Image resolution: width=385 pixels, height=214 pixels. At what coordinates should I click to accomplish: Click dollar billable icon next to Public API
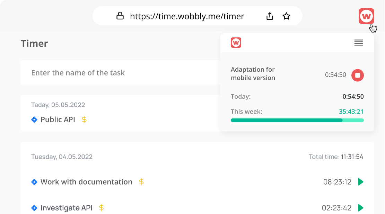point(84,119)
